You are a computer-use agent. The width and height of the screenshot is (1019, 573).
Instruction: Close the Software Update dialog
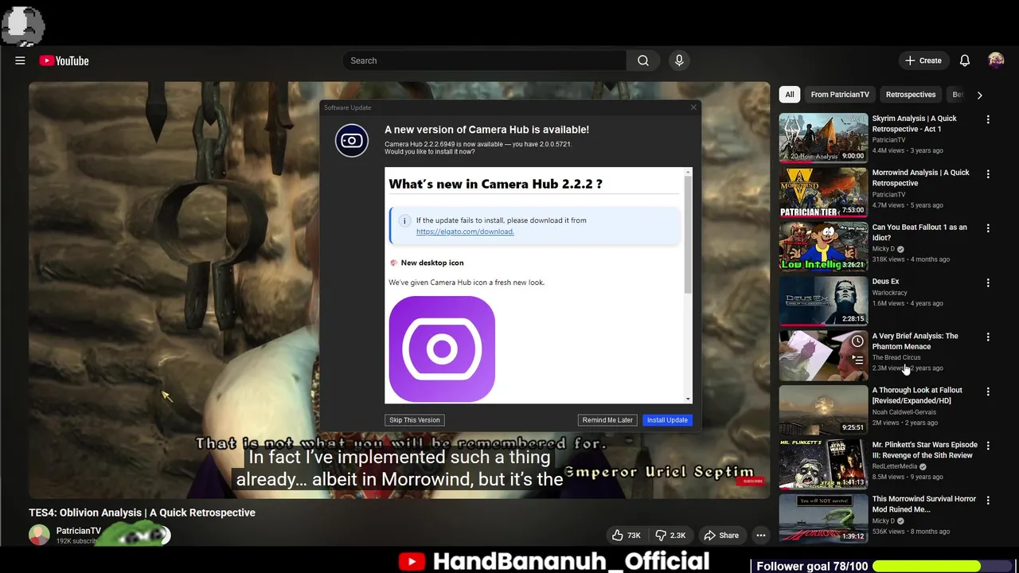point(693,107)
